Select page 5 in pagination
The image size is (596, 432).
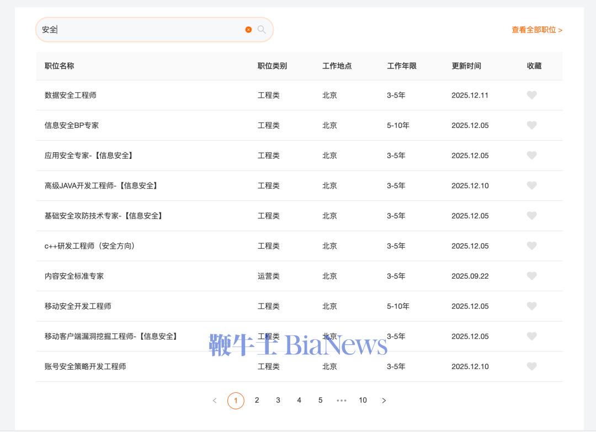(x=320, y=401)
